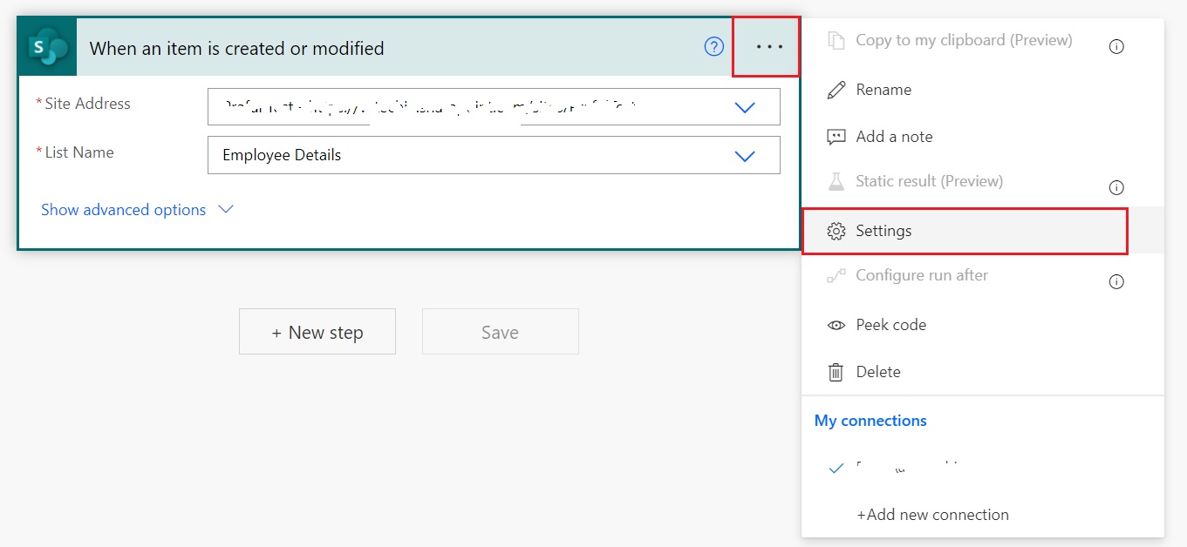Click the checkmark next to the active connection
The height and width of the screenshot is (547, 1187).
[x=836, y=467]
